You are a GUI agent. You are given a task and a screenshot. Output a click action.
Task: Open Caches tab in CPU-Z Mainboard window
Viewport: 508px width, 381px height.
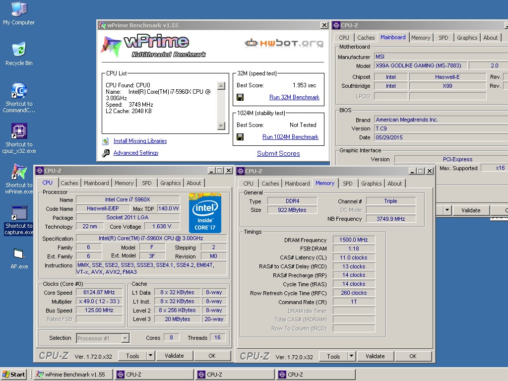click(366, 38)
